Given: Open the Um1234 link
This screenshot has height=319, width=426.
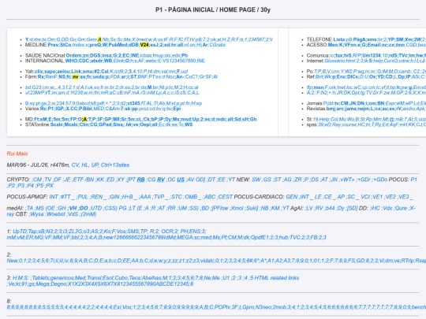Looking at the screenshot, I should (372, 55).
